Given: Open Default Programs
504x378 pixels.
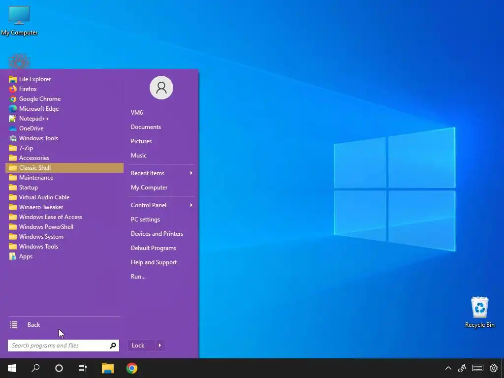Looking at the screenshot, I should coord(161,248).
